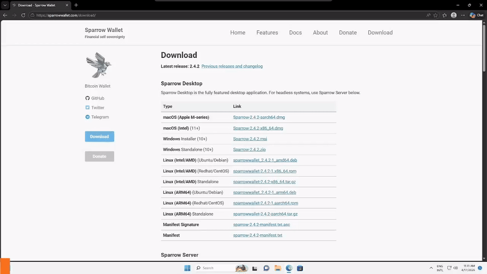Click the Sparrow bird logo image
Viewport: 487px width, 274px height.
coord(98,65)
